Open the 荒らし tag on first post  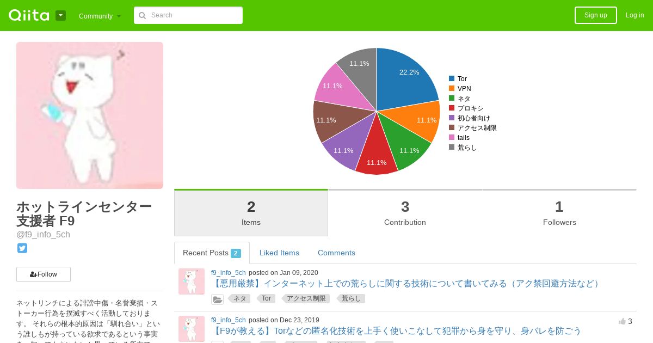[x=350, y=298]
